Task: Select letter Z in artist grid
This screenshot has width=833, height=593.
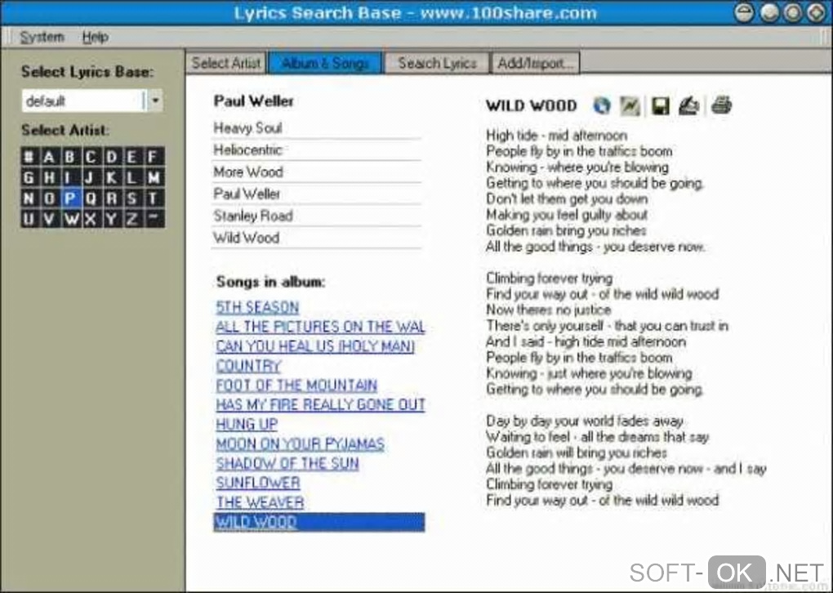Action: (132, 219)
